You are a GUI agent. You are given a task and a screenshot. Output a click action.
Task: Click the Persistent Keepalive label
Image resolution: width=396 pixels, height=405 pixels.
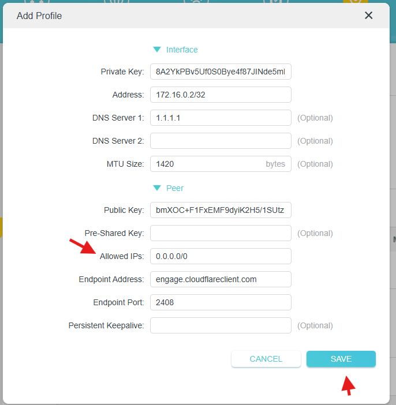click(106, 325)
